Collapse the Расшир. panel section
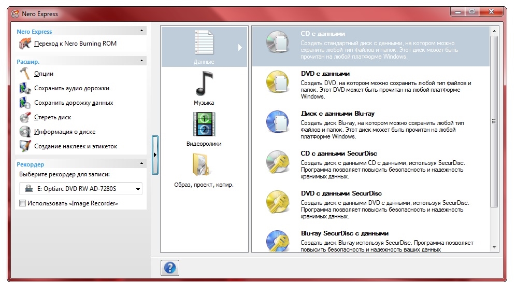This screenshot has width=516, height=292. pyautogui.click(x=141, y=61)
